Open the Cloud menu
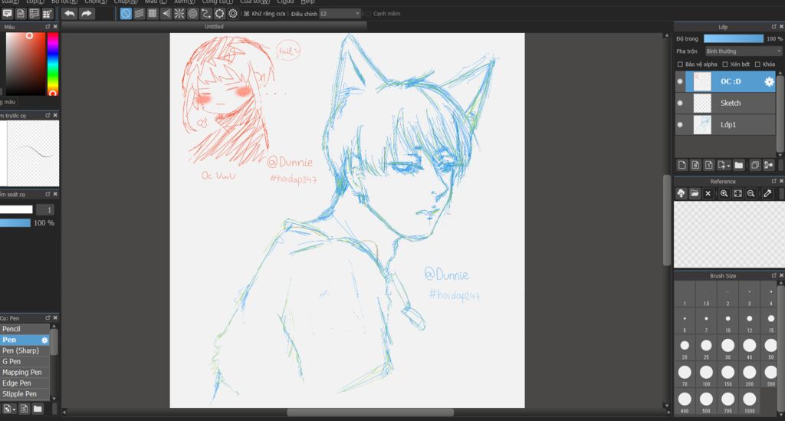 [285, 2]
